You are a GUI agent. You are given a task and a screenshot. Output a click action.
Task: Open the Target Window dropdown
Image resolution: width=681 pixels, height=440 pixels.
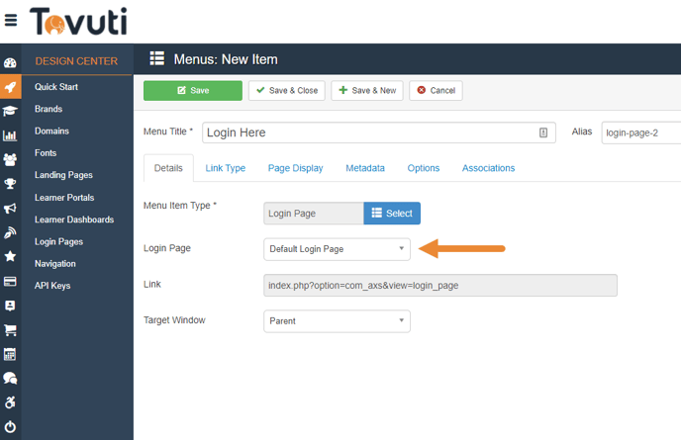click(337, 320)
